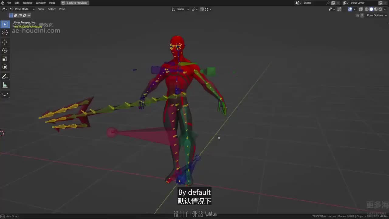The height and width of the screenshot is (219, 389).
Task: Set selection mode to invert
Action: tap(25, 15)
